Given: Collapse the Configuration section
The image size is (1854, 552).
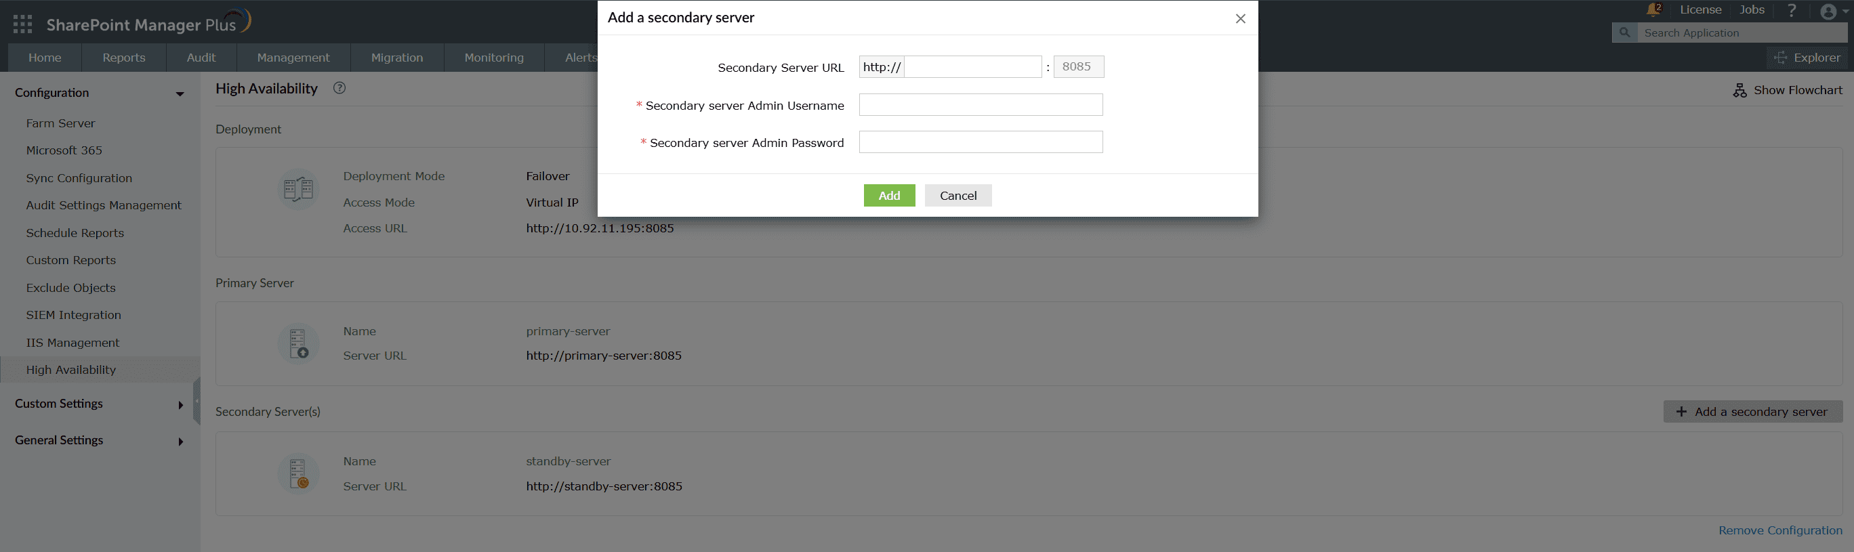Looking at the screenshot, I should tap(179, 93).
